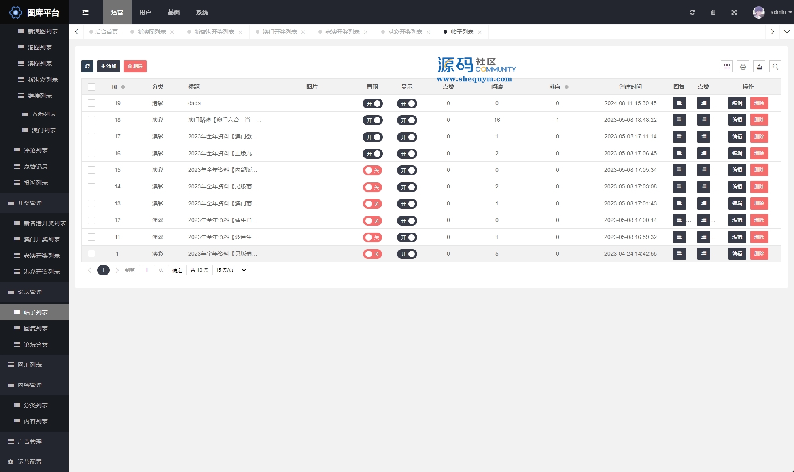This screenshot has width=794, height=472.
Task: Check the checkbox for row id 19
Action: (x=91, y=103)
